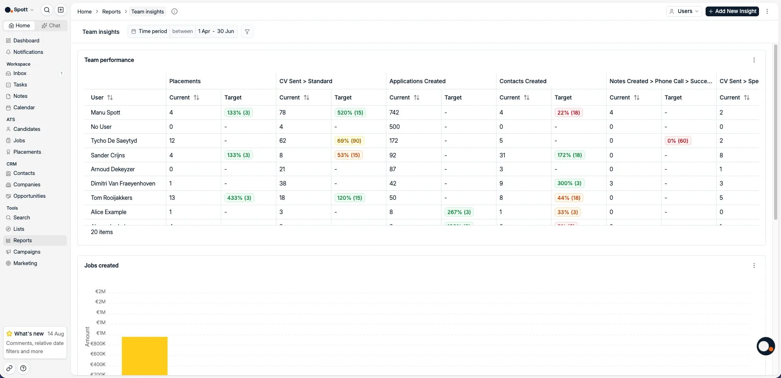Sort Applications Created Current column
This screenshot has height=378, width=781.
tap(417, 97)
